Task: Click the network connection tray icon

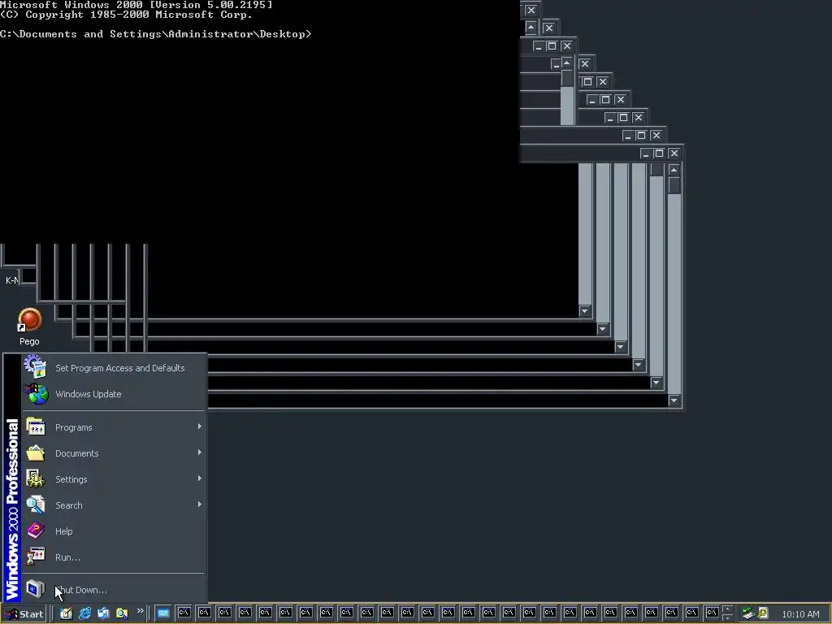Action: click(x=748, y=613)
